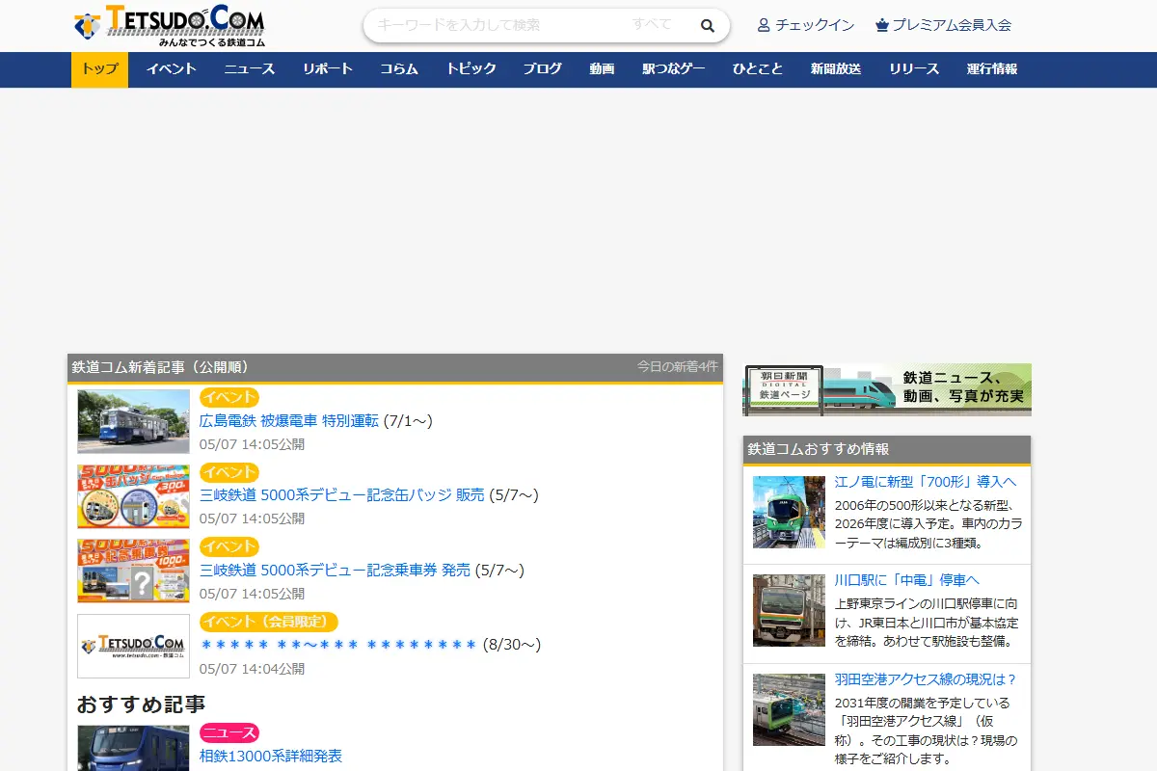The height and width of the screenshot is (771, 1157).
Task: Select the トップ navigation tab
Action: point(99,69)
